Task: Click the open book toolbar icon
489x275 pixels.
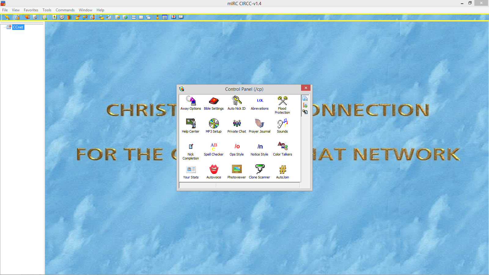Action: point(181,17)
